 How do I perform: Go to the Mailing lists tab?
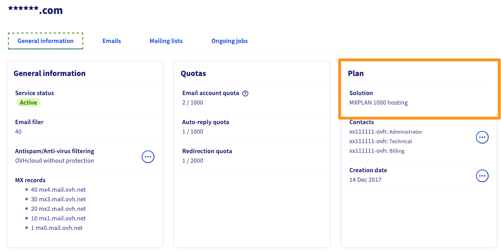pyautogui.click(x=166, y=41)
